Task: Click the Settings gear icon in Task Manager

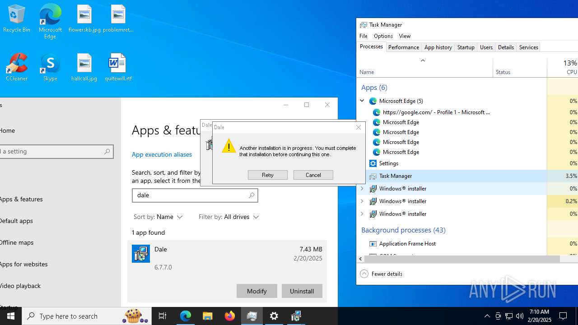Action: (x=373, y=163)
